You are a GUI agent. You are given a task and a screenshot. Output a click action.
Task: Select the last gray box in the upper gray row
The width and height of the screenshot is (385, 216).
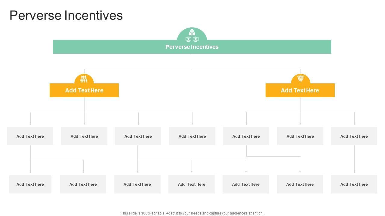click(x=354, y=136)
